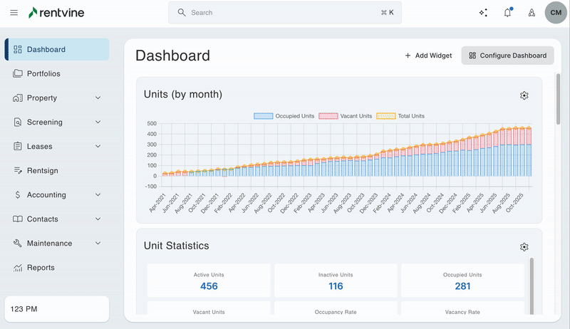Screen dimensions: 570x329
Task: Click the Configure Dashboard button
Action: click(507, 56)
